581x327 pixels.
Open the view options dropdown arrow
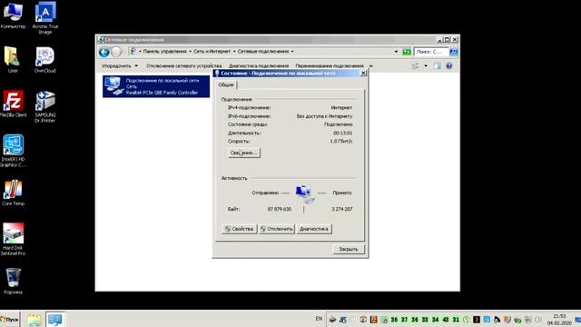(426, 66)
